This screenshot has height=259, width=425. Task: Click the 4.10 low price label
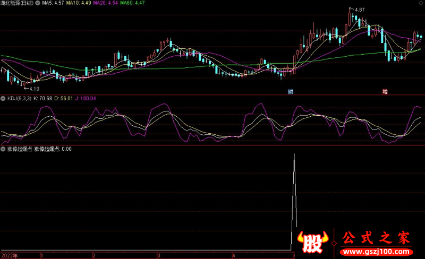33,89
